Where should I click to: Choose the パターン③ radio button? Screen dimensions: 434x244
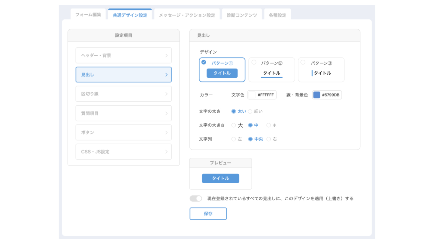[303, 62]
